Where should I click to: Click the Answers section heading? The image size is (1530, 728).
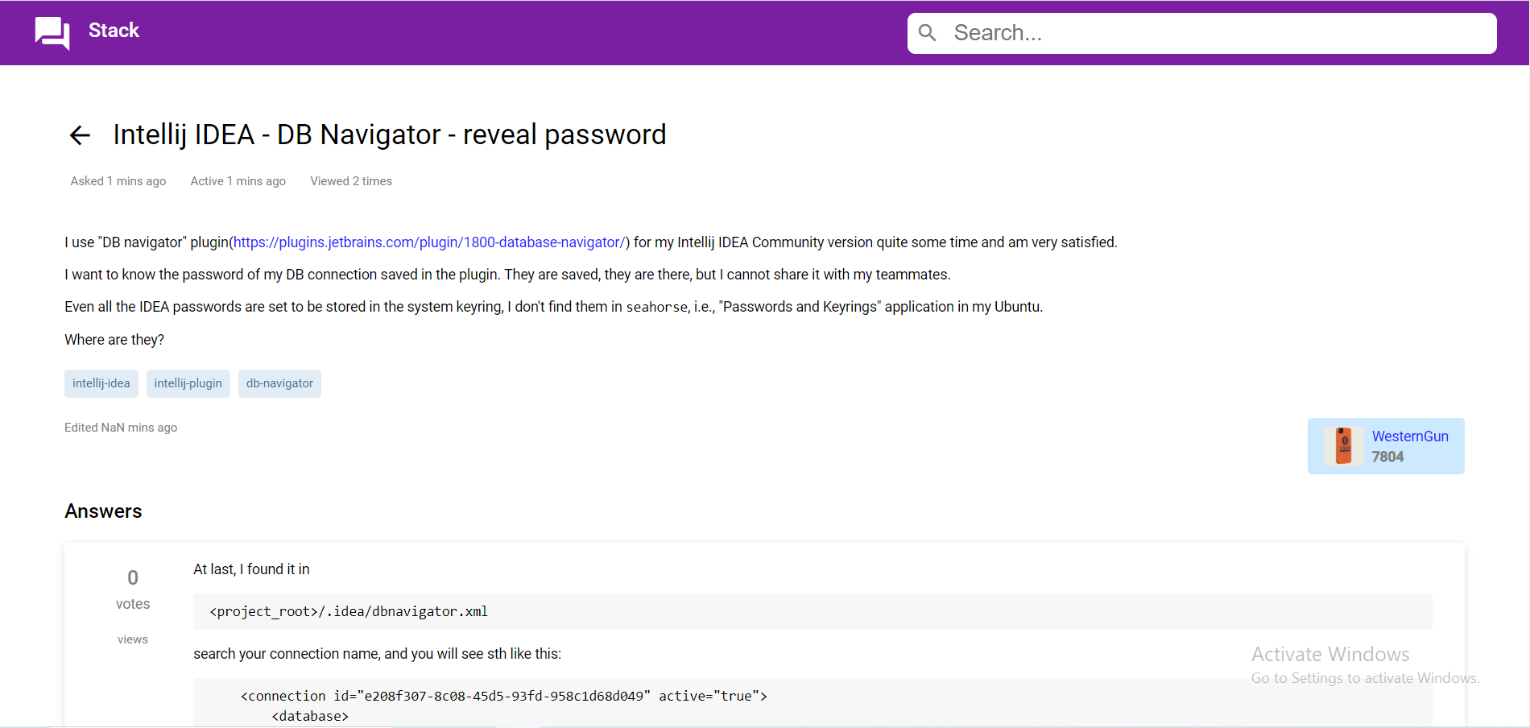103,511
